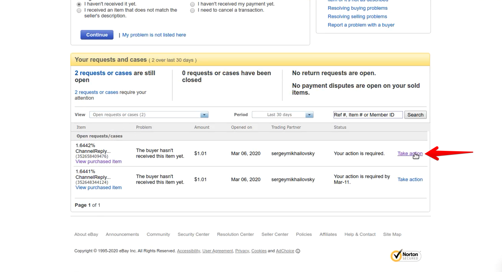Open Resolving selling problems link
Viewport: 502px width, 272px height.
pos(357,17)
